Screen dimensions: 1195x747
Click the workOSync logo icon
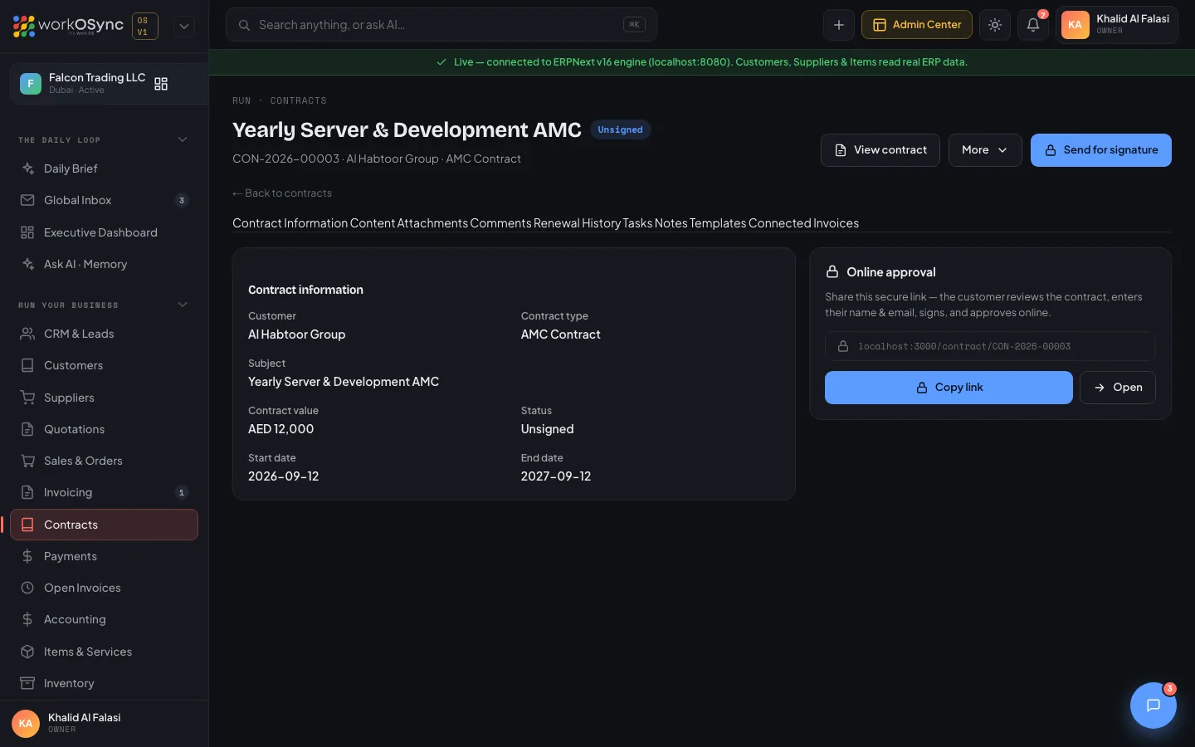(x=24, y=26)
